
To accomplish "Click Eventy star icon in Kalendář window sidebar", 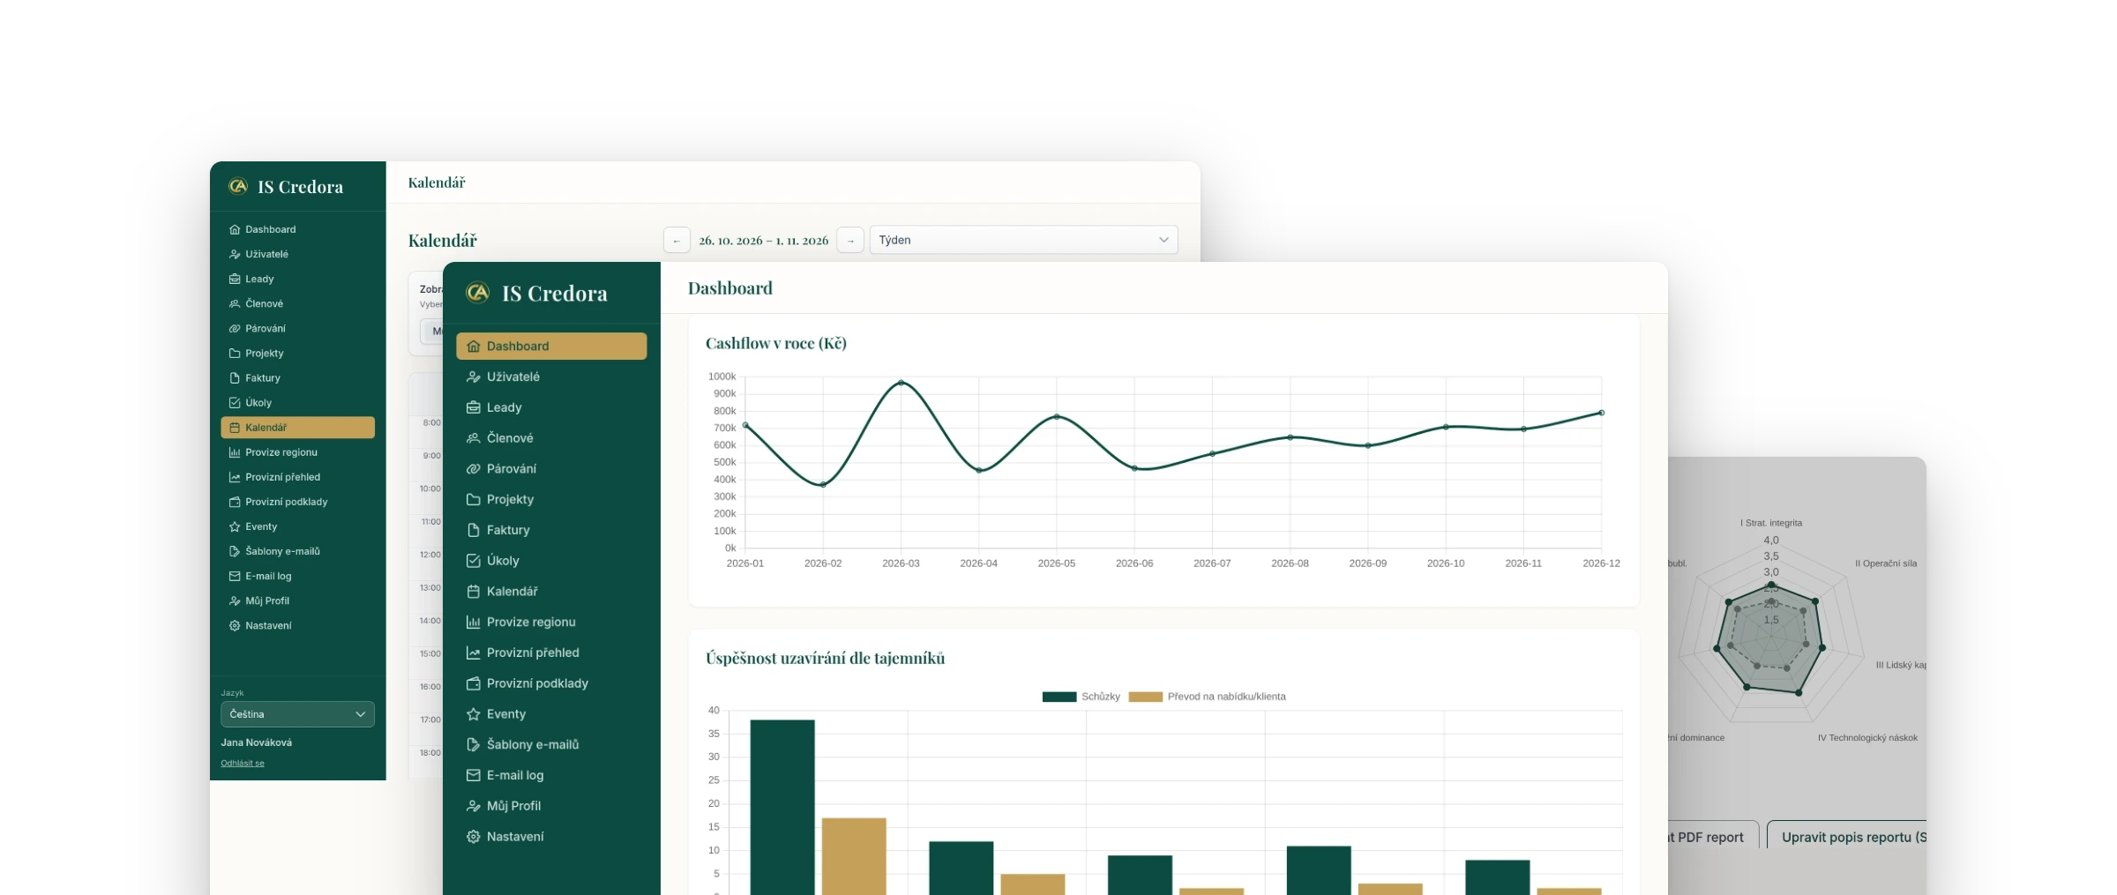I will point(235,526).
